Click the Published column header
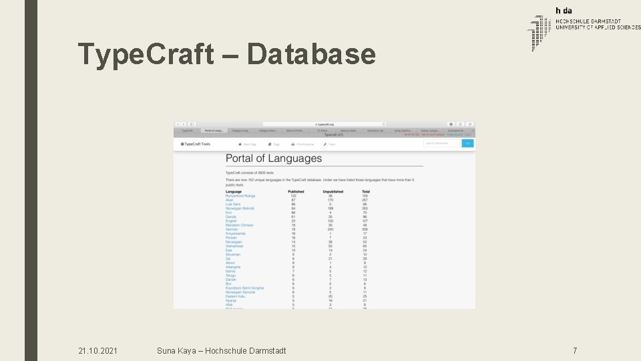Viewport: 641px width, 361px height. pos(296,192)
